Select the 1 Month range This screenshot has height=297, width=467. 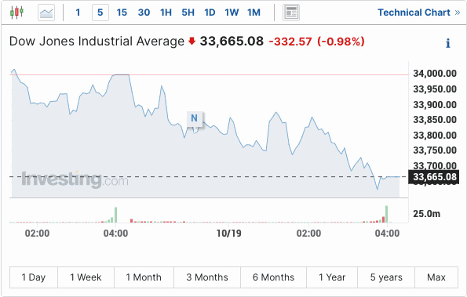[144, 277]
